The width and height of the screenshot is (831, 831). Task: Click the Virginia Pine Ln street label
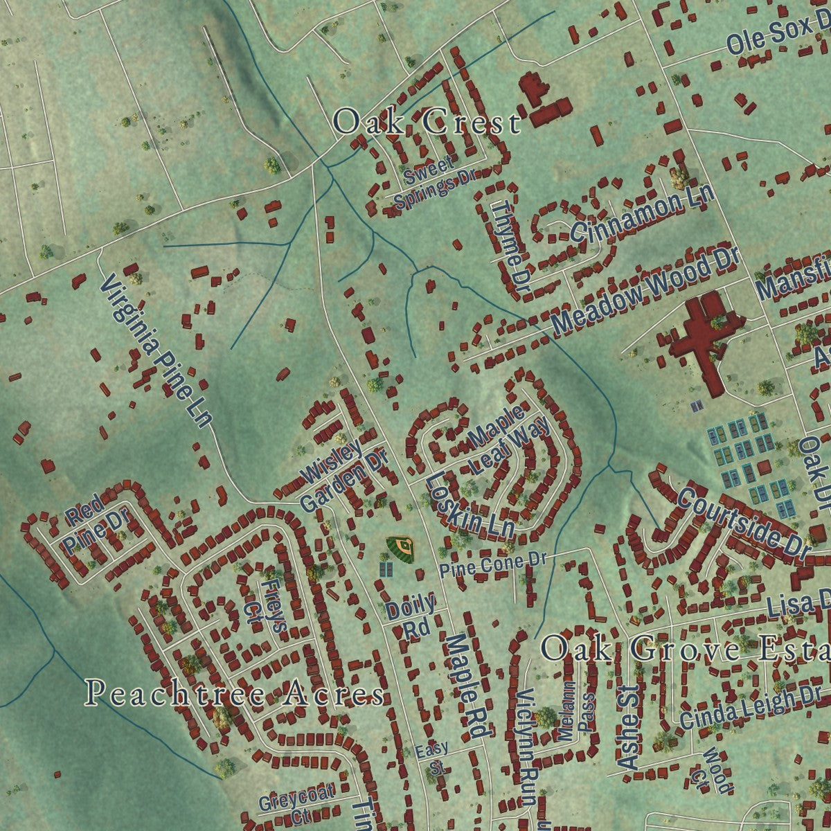156,350
